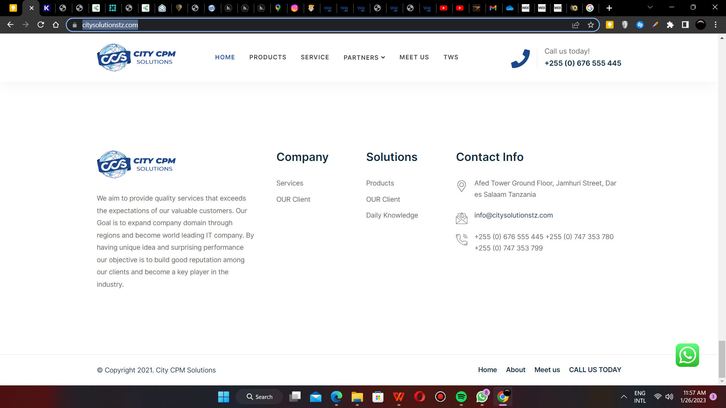Click the envelope email icon in Contact Info

pos(461,218)
